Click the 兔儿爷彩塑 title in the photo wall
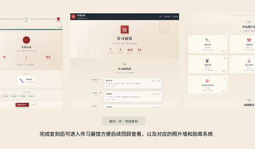The image size is (255, 149). tap(249, 65)
